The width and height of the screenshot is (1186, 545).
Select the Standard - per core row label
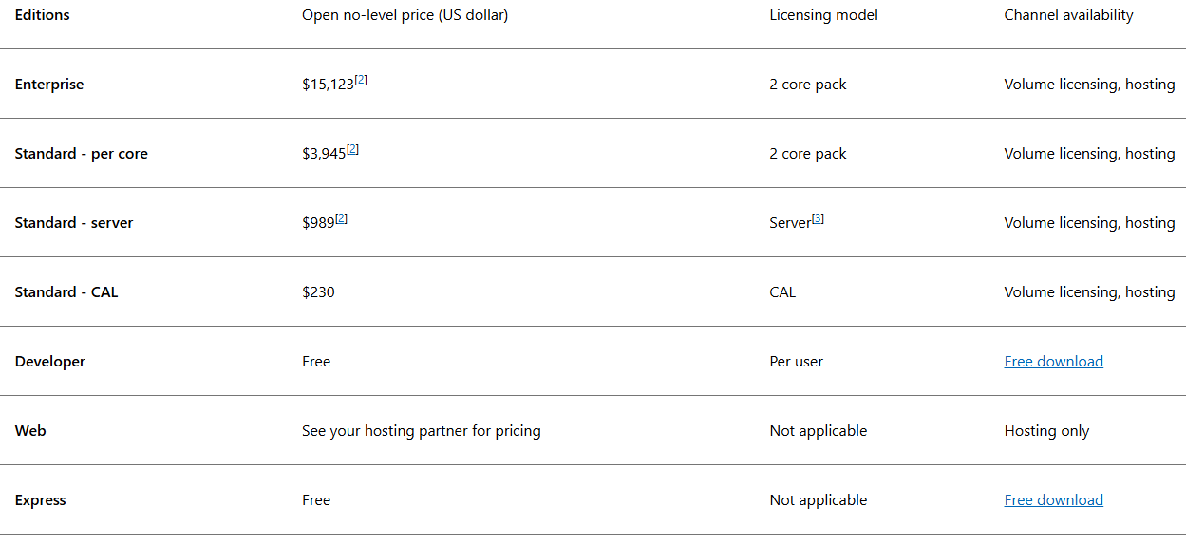(82, 154)
